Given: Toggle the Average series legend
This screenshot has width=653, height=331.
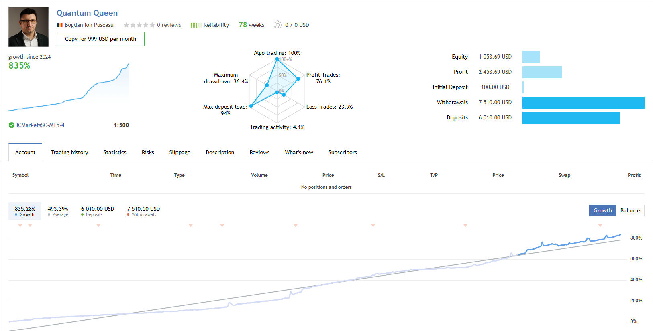Looking at the screenshot, I should pos(58,211).
